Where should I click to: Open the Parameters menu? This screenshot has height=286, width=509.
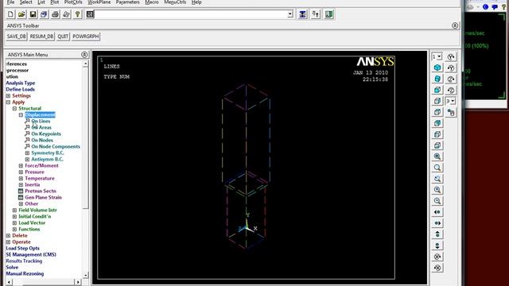pyautogui.click(x=127, y=2)
